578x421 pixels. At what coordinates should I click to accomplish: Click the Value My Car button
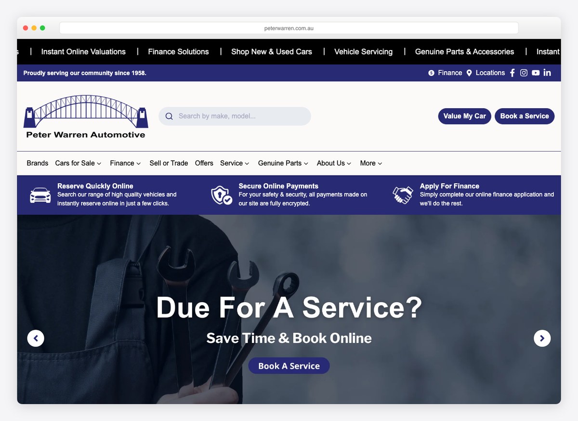[465, 116]
